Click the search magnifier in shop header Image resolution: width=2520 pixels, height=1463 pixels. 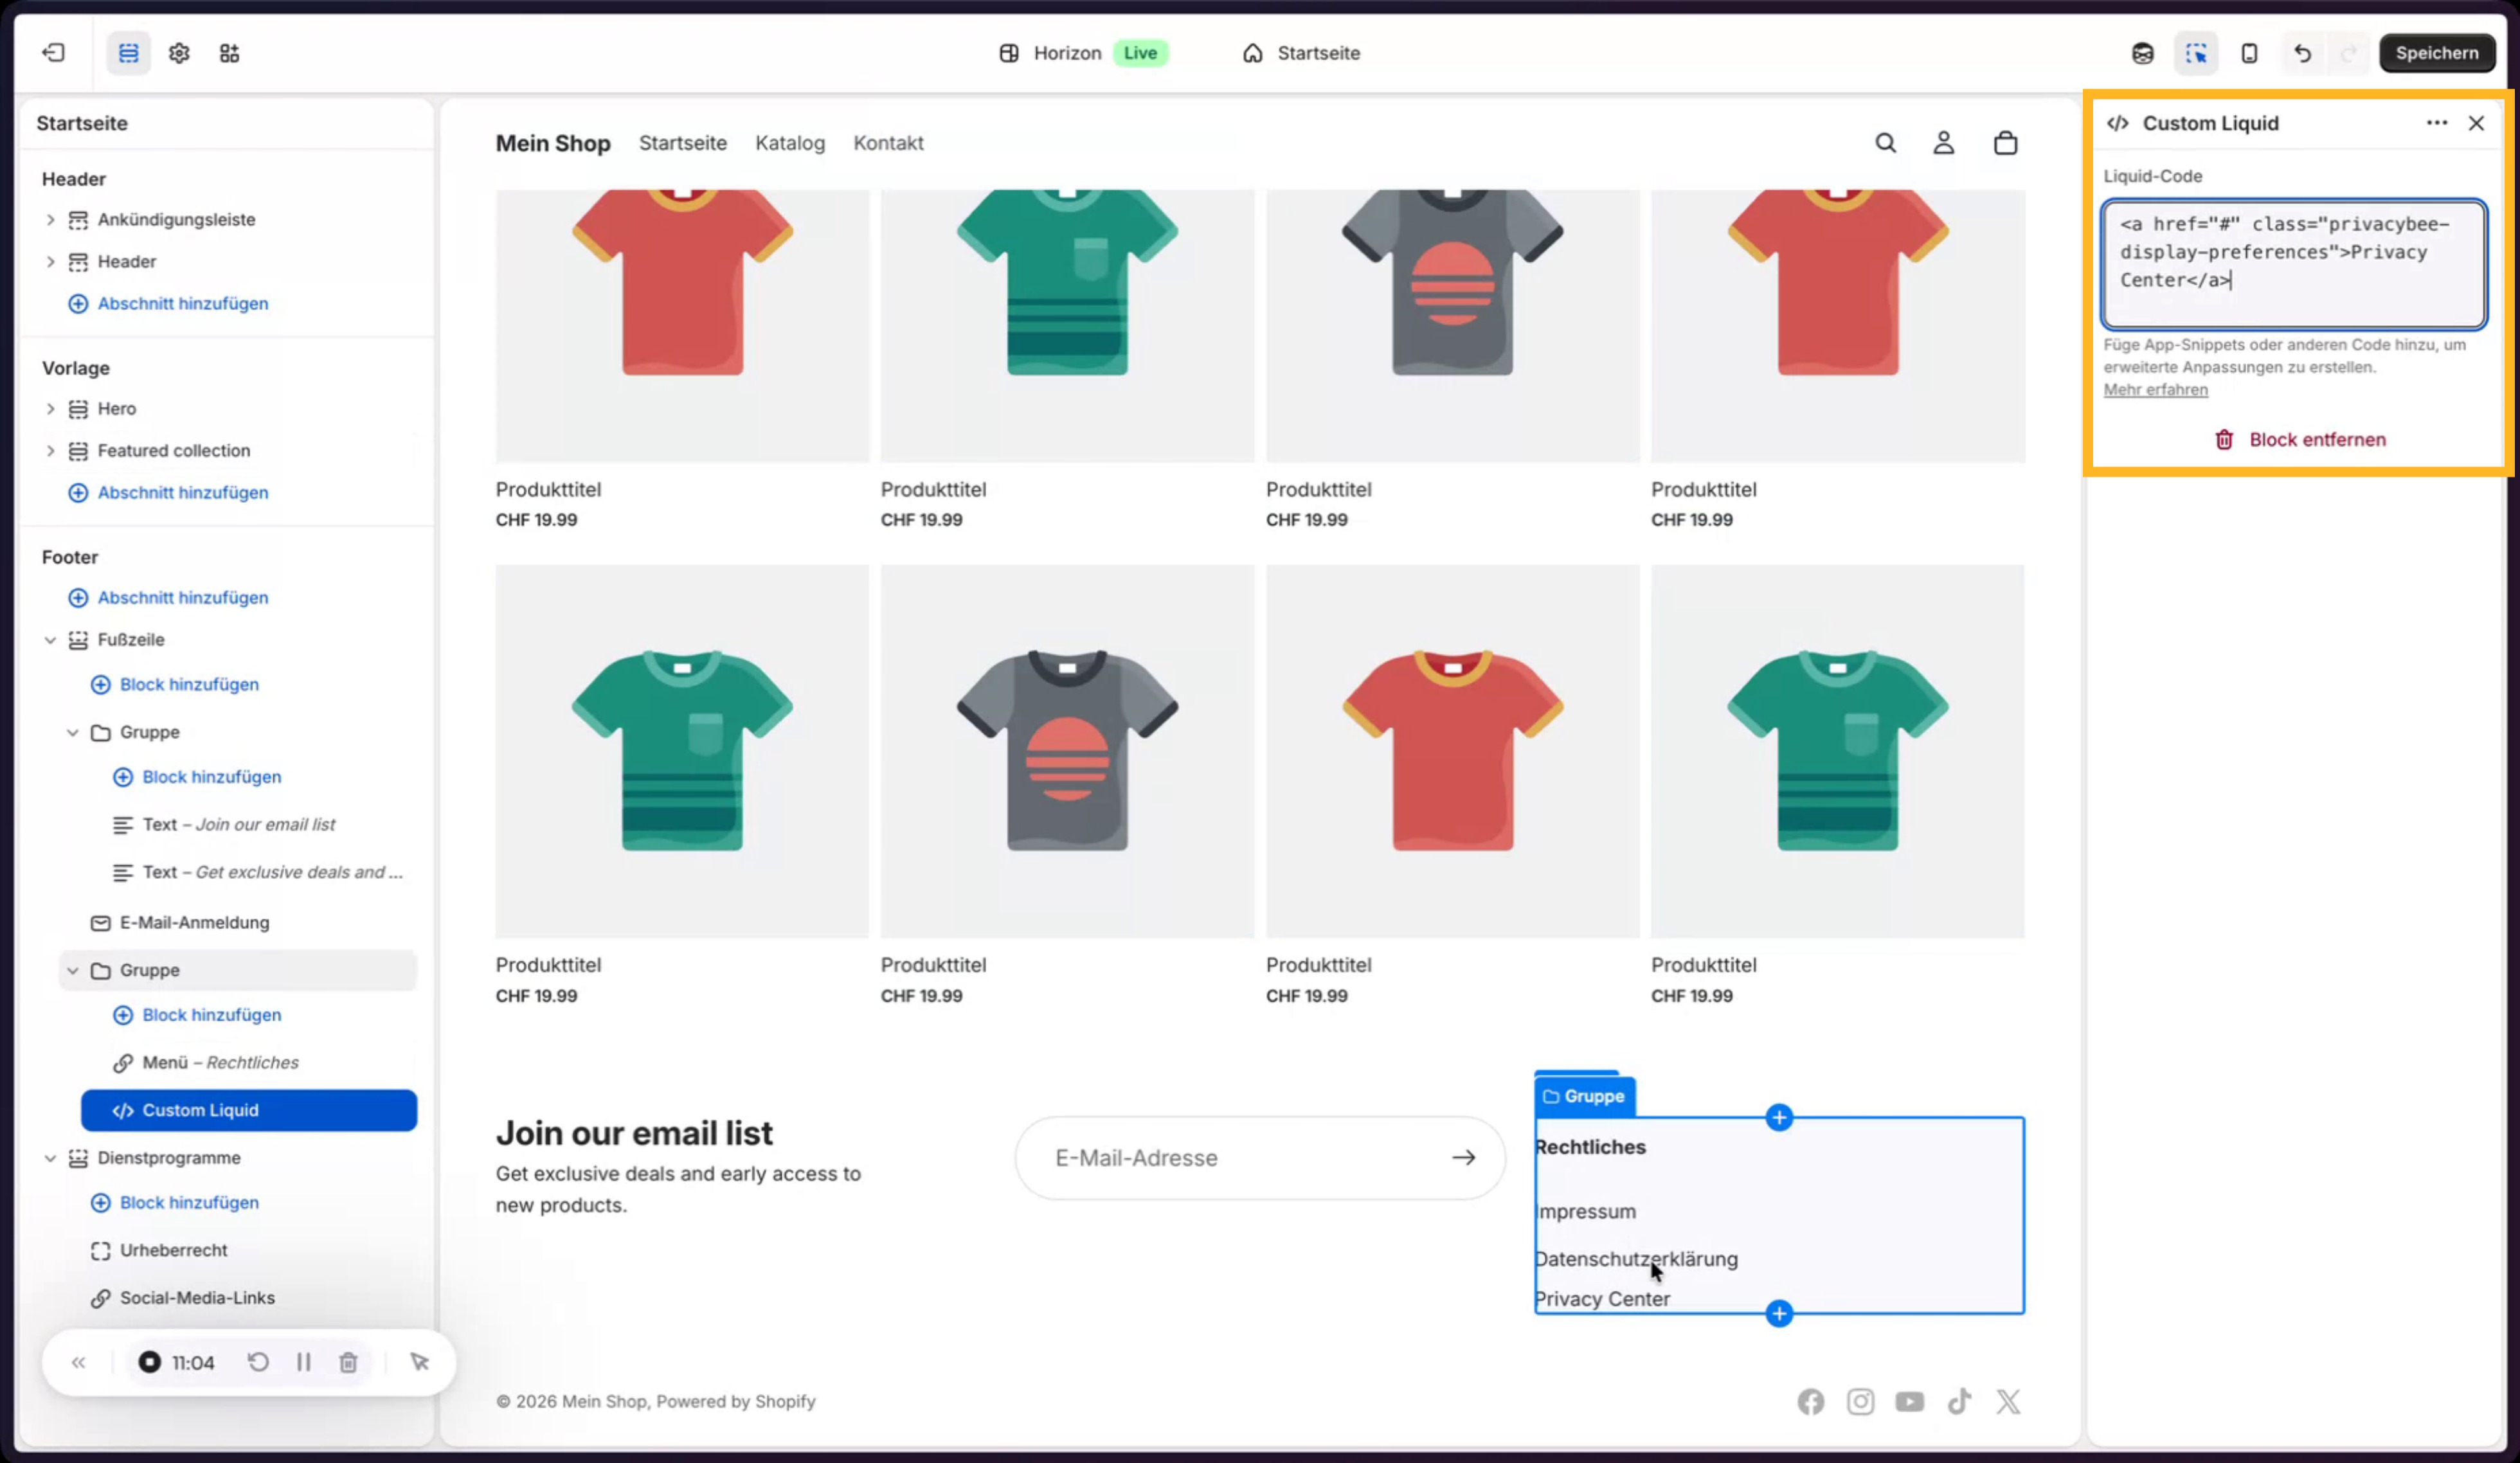click(x=1885, y=143)
